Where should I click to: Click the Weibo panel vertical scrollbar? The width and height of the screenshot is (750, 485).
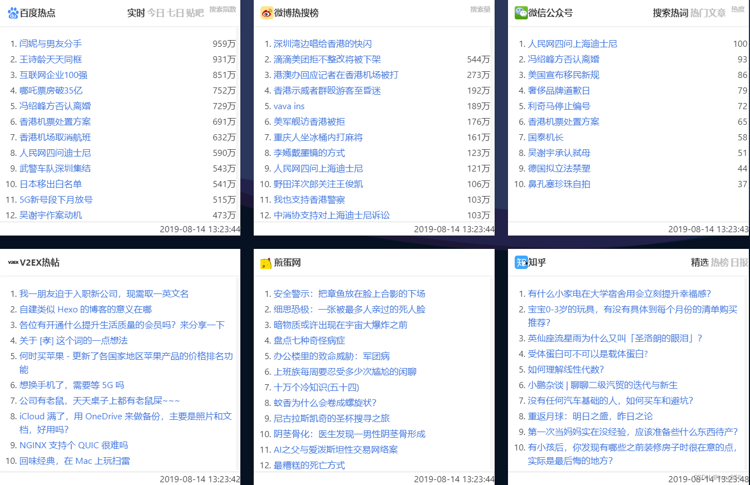[x=491, y=124]
